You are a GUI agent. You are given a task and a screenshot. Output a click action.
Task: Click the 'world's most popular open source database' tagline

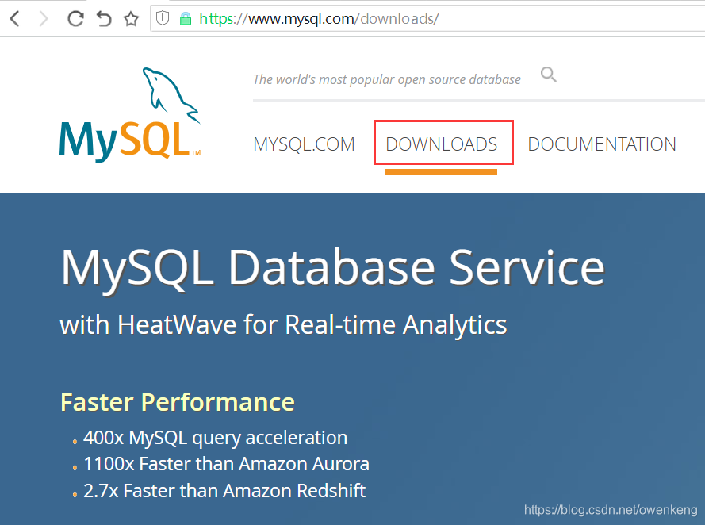tap(387, 79)
